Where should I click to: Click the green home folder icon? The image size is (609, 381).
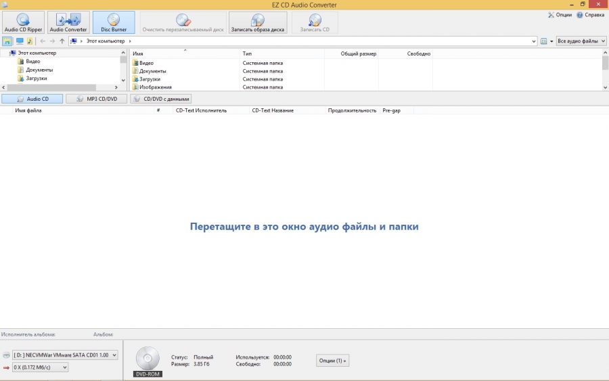pyautogui.click(x=7, y=41)
